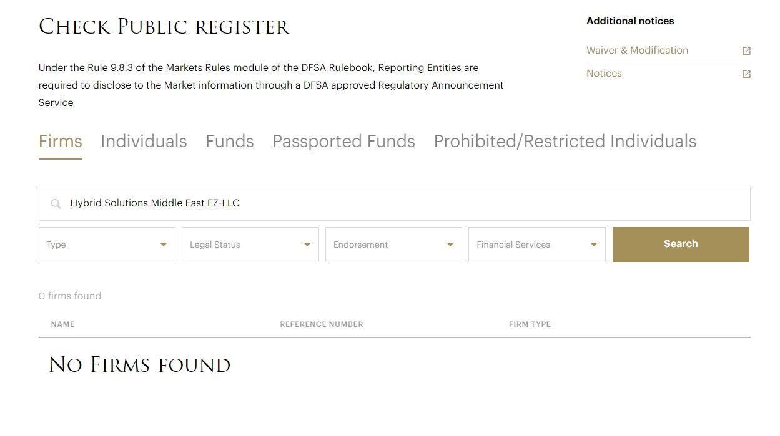Switch to the Firms tab
The height and width of the screenshot is (436, 780).
[61, 142]
